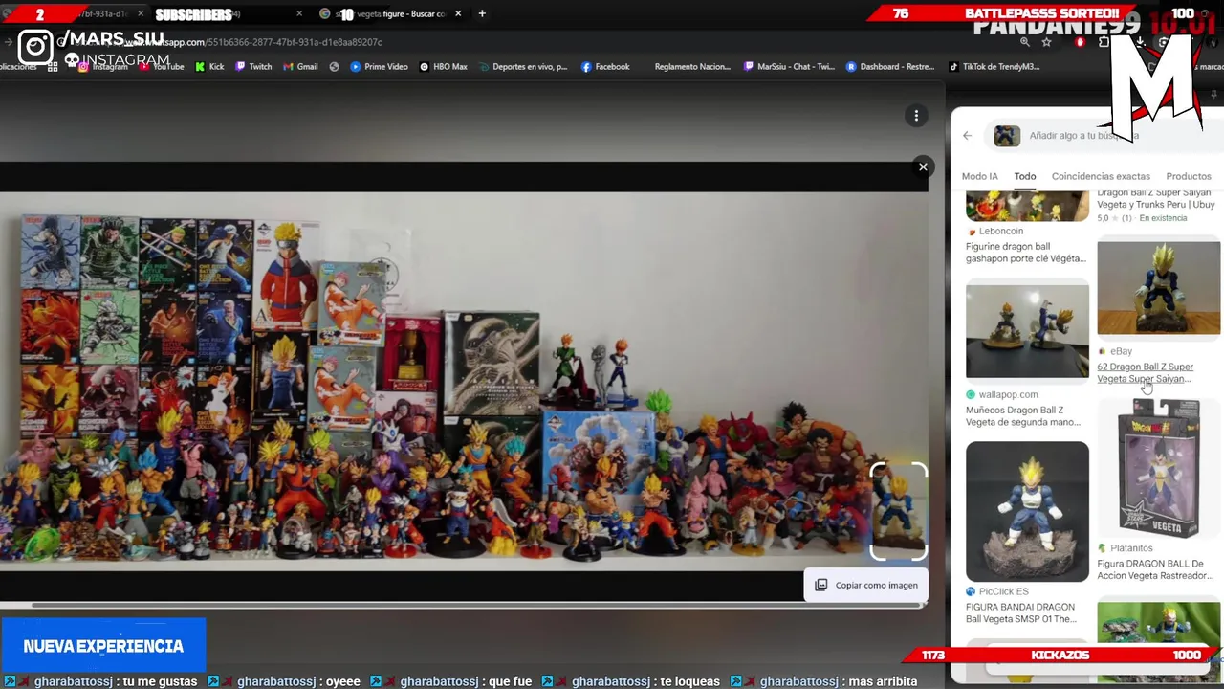Click the globe bookmark icon after Gmail
1224x689 pixels.
click(x=334, y=67)
